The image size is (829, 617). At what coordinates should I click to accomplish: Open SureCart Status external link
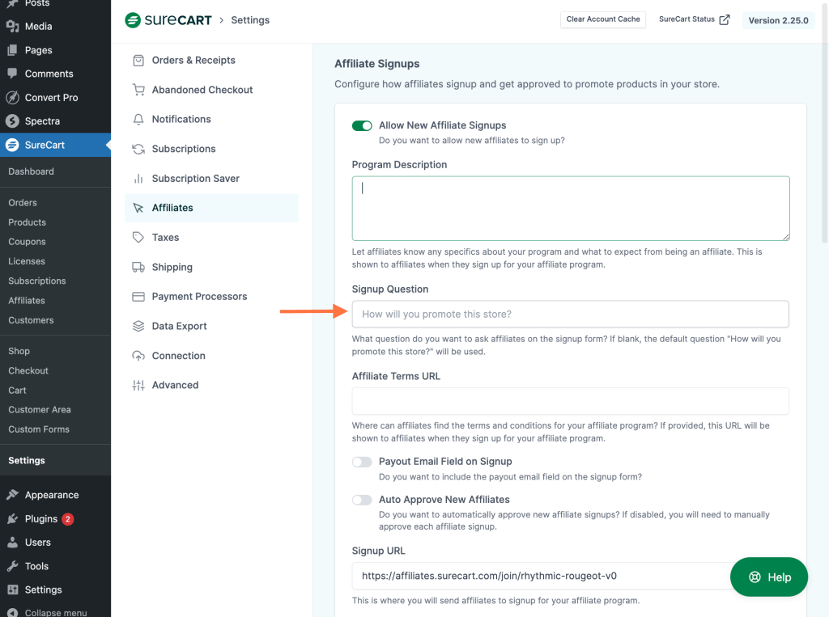coord(694,19)
